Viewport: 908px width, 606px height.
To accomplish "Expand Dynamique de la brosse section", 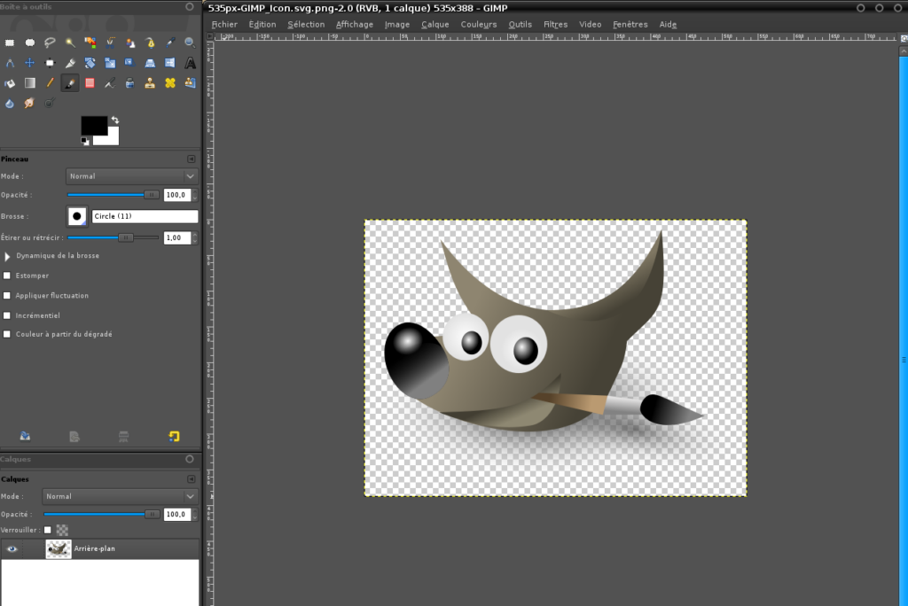I will tap(7, 256).
